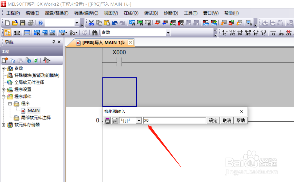Click the simulation start/stop computer icon
This screenshot has width=294, height=182.
pyautogui.click(x=249, y=23)
